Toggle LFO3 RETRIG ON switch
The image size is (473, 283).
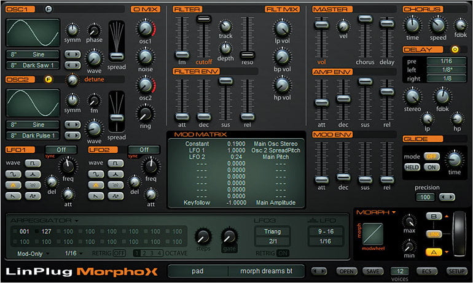coord(283,253)
